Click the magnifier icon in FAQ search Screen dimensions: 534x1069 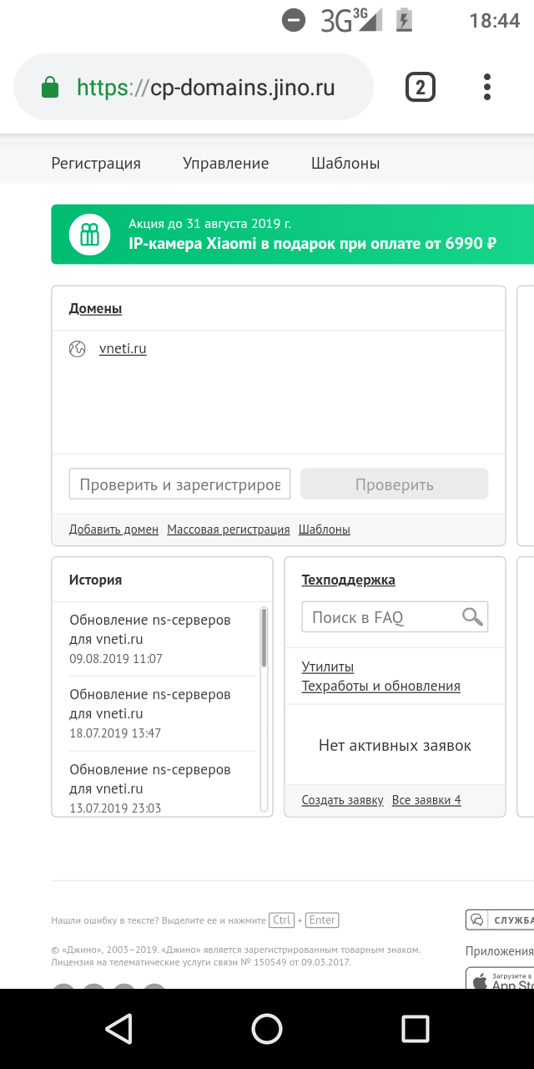tap(472, 617)
